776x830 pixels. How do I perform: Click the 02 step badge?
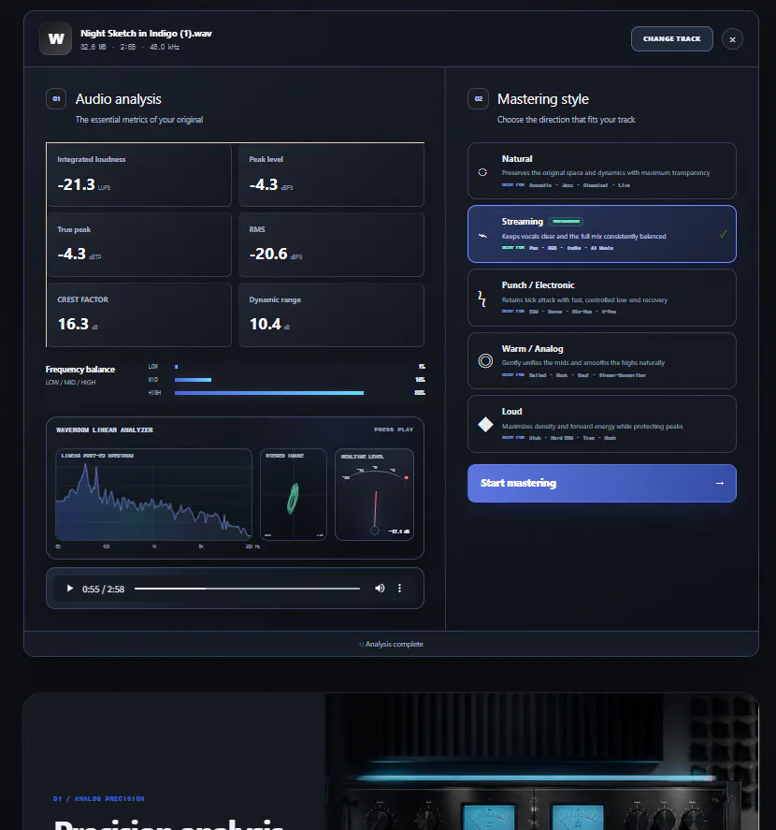(478, 99)
